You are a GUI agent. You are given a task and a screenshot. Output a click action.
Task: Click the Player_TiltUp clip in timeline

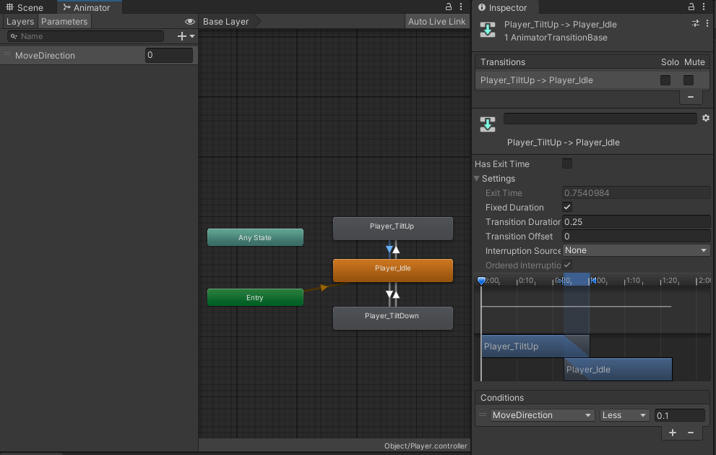coord(535,346)
